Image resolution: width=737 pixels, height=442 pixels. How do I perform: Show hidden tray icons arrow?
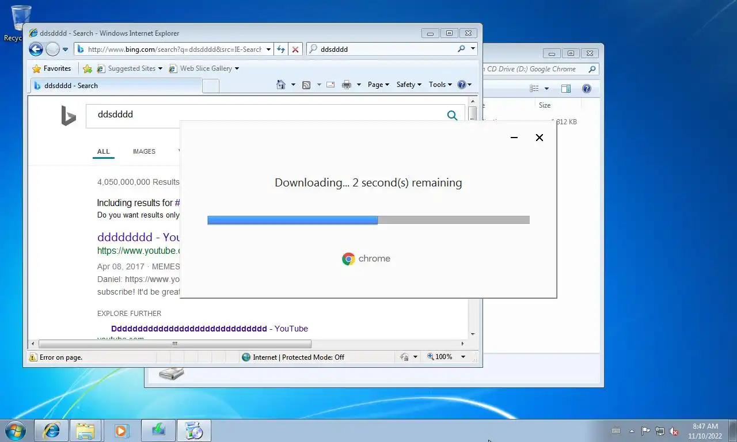coord(632,431)
